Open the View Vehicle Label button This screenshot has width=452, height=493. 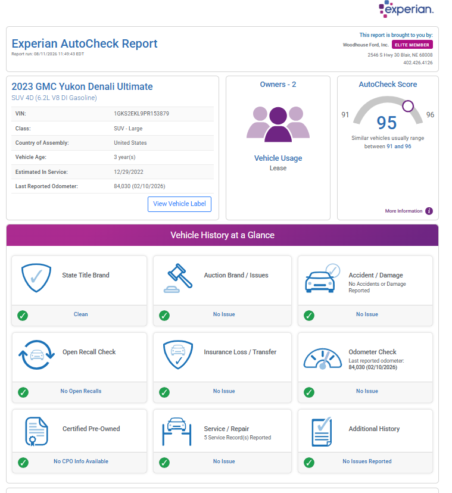tap(179, 204)
